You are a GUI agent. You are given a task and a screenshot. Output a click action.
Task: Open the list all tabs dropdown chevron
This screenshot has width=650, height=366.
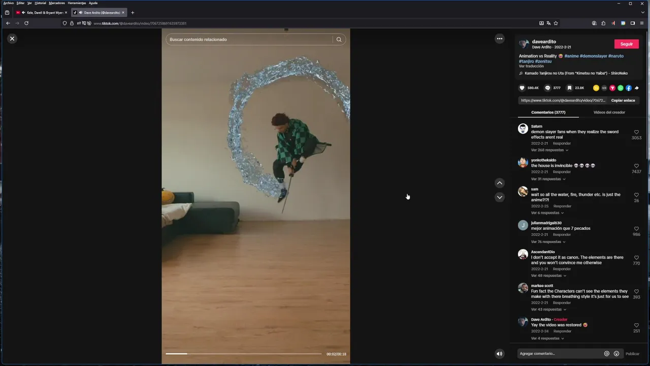(643, 13)
